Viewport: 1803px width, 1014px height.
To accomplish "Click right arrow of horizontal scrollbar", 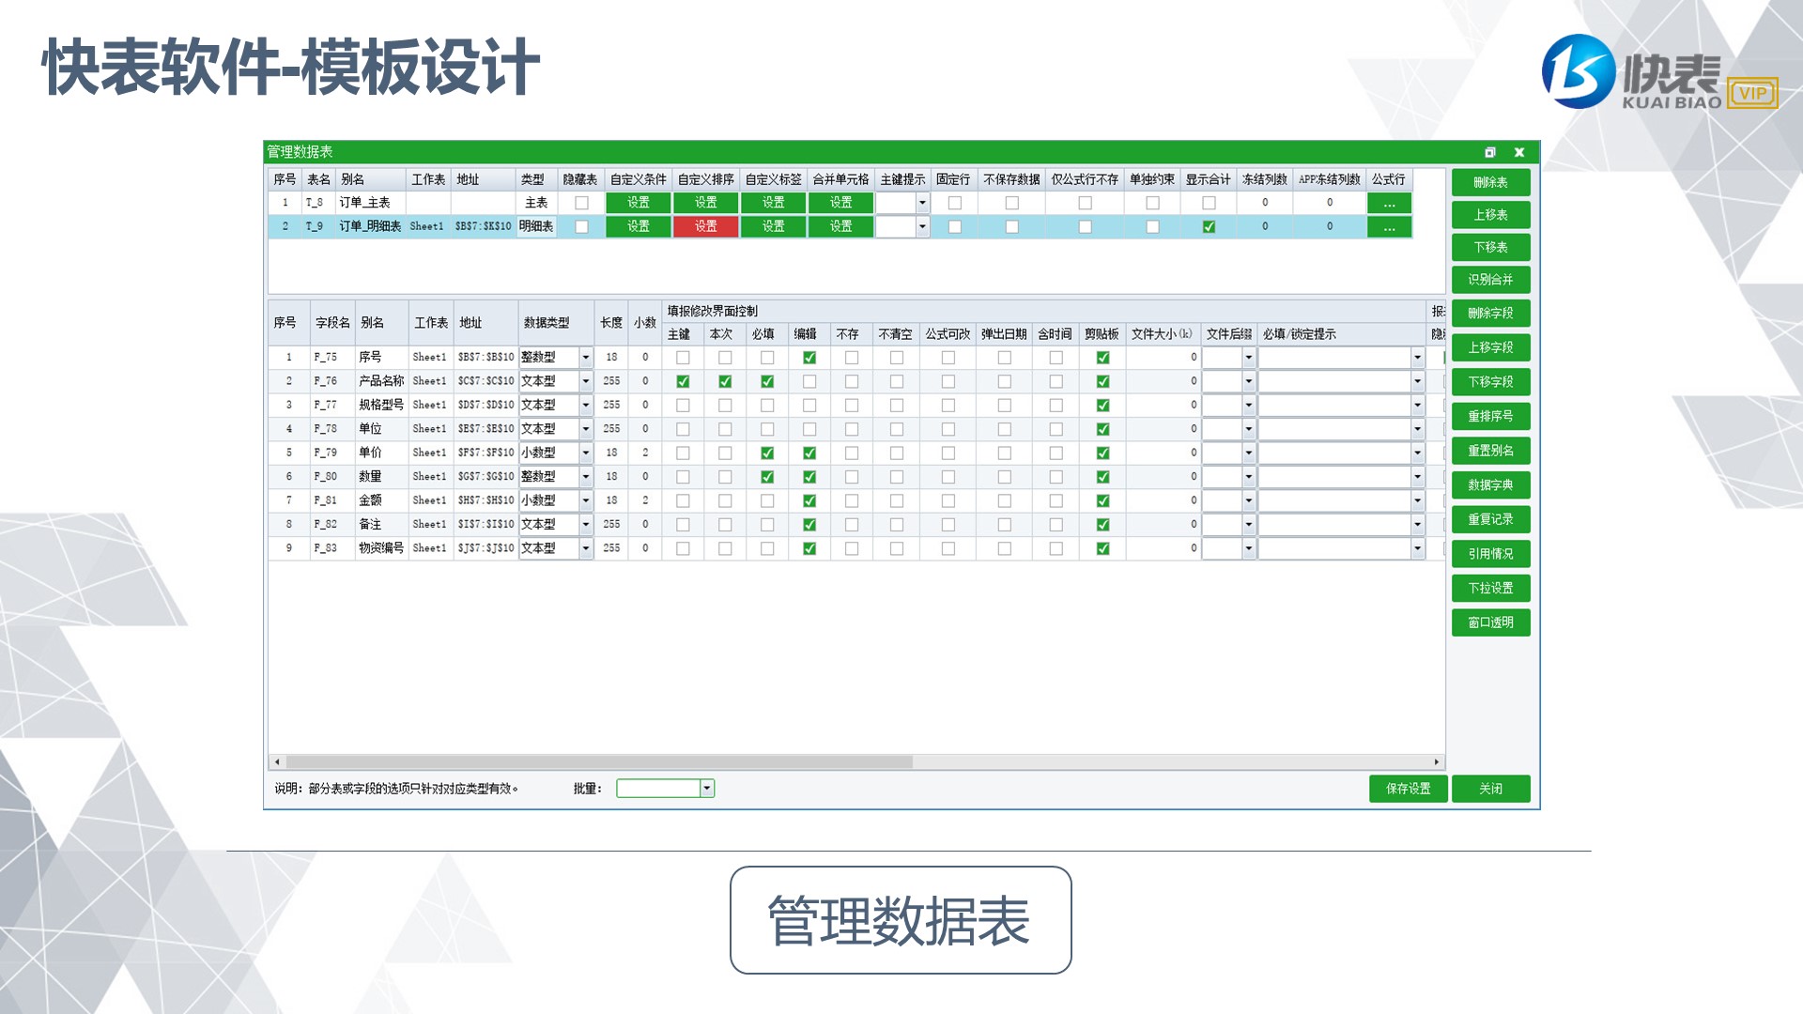I will click(x=1437, y=762).
